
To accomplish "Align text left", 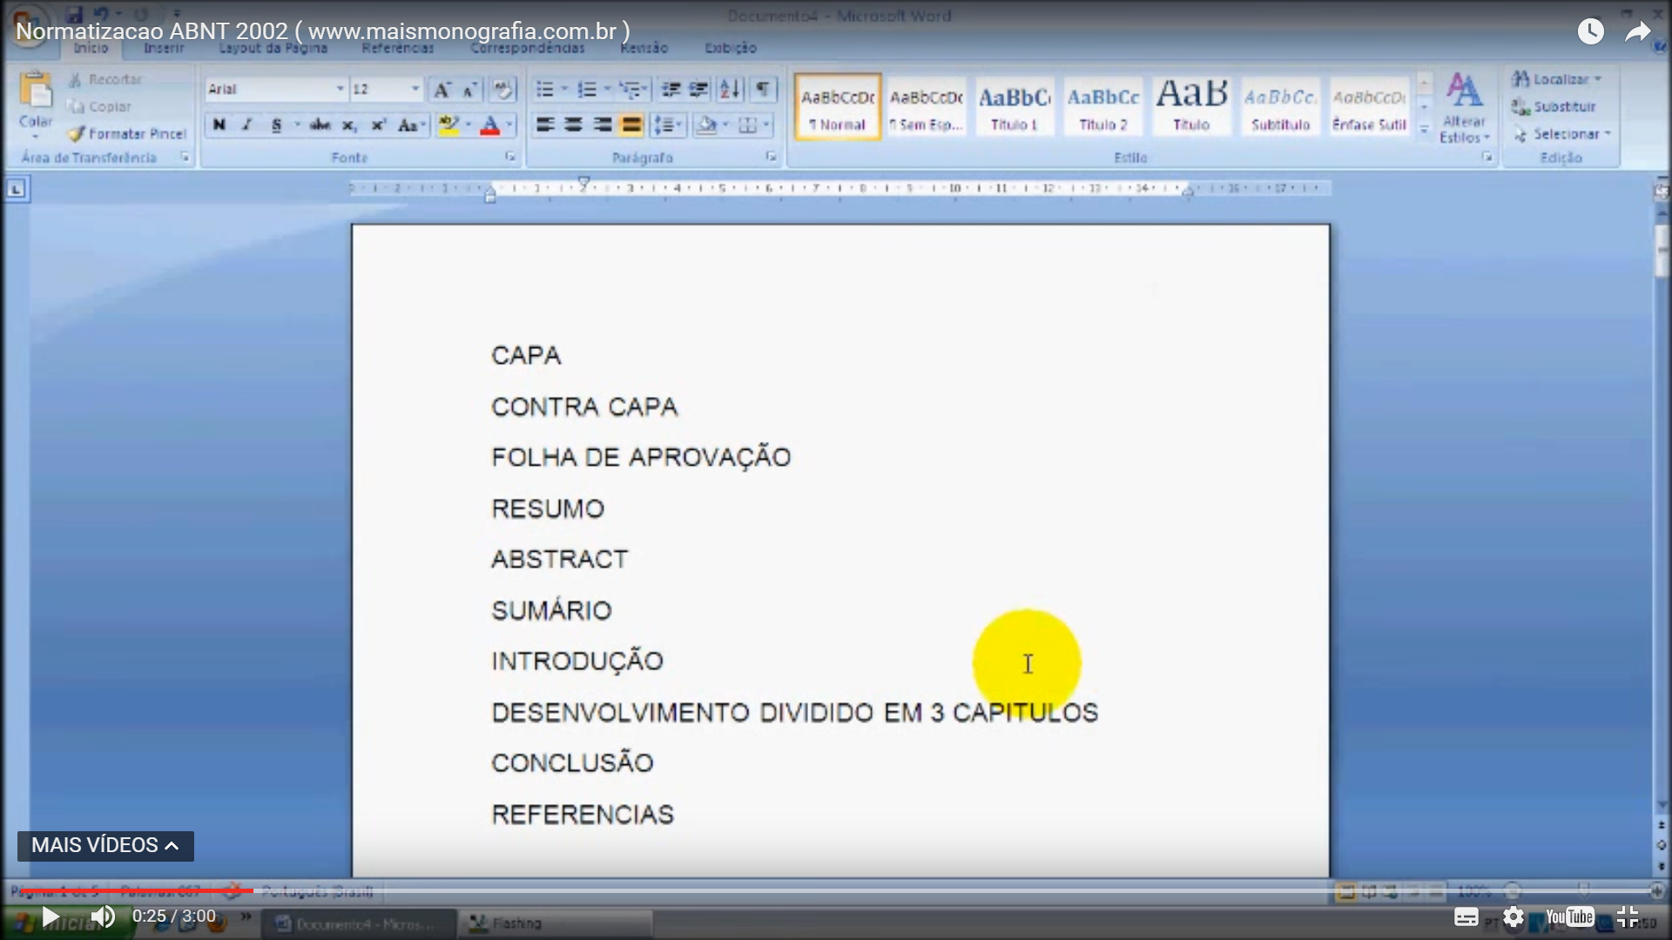I will (545, 125).
